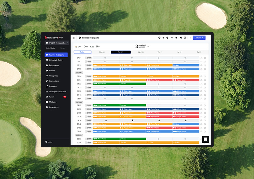254x179 pixels.
Task: Open the chat widget icon
Action: (205, 139)
